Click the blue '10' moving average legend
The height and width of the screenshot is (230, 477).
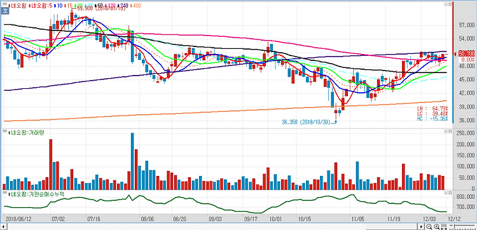[x=59, y=6]
